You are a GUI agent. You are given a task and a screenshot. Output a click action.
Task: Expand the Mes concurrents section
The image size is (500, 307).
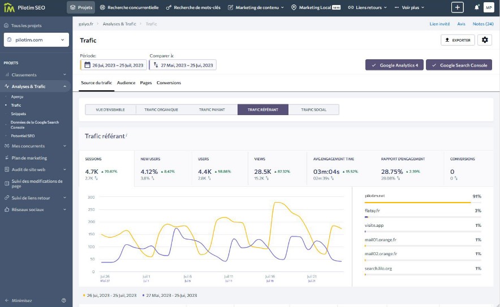tap(64, 146)
